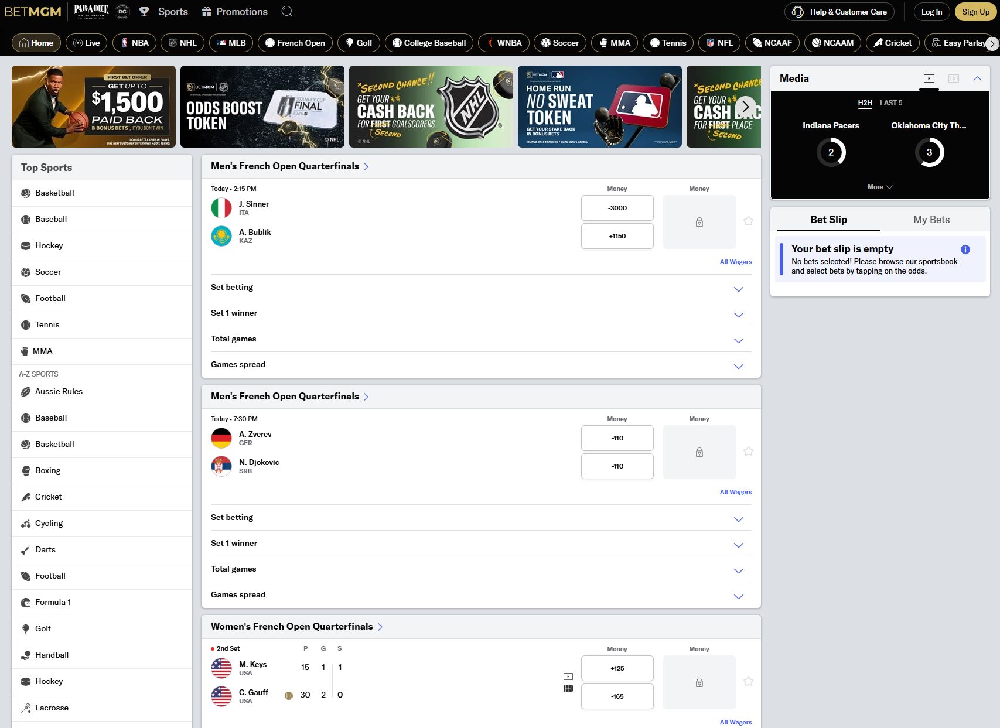Image resolution: width=1000 pixels, height=728 pixels.
Task: Click the Sign Up button
Action: pyautogui.click(x=975, y=11)
